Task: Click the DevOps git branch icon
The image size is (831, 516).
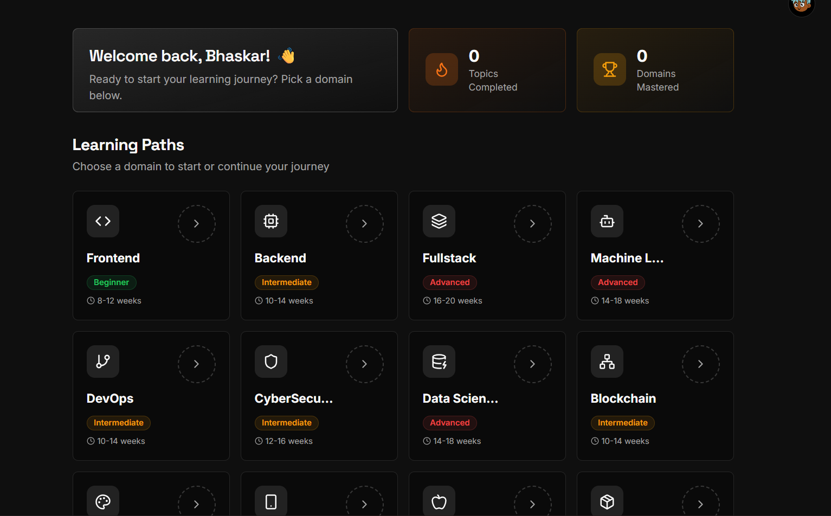Action: 103,362
